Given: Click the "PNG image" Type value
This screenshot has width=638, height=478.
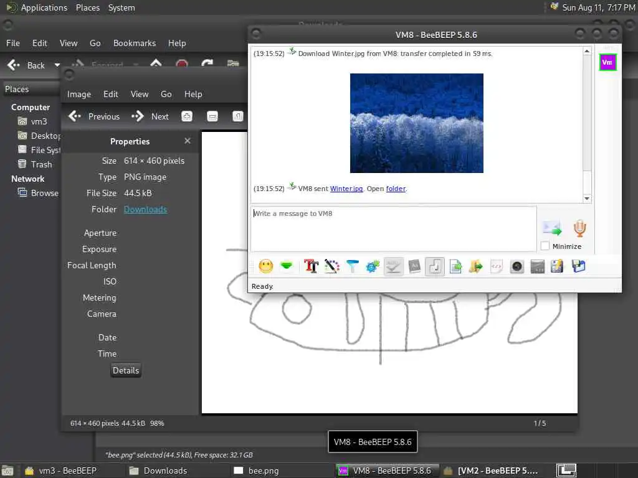Looking at the screenshot, I should click(x=145, y=177).
